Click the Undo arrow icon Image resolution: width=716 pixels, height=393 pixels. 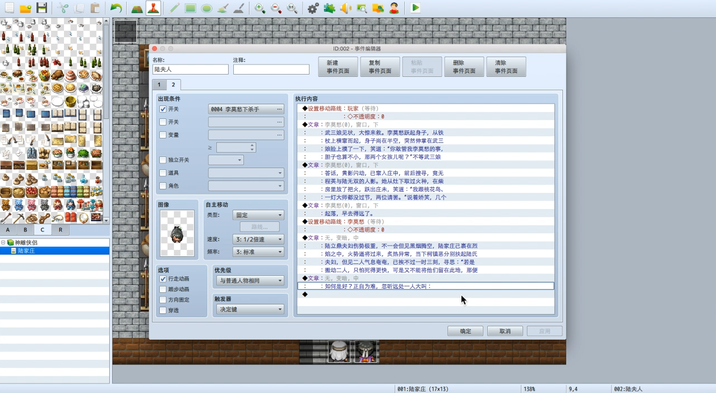(x=116, y=8)
